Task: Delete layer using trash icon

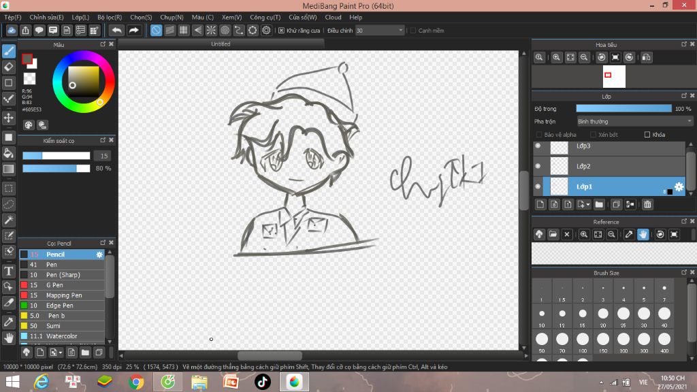Action: pos(647,204)
